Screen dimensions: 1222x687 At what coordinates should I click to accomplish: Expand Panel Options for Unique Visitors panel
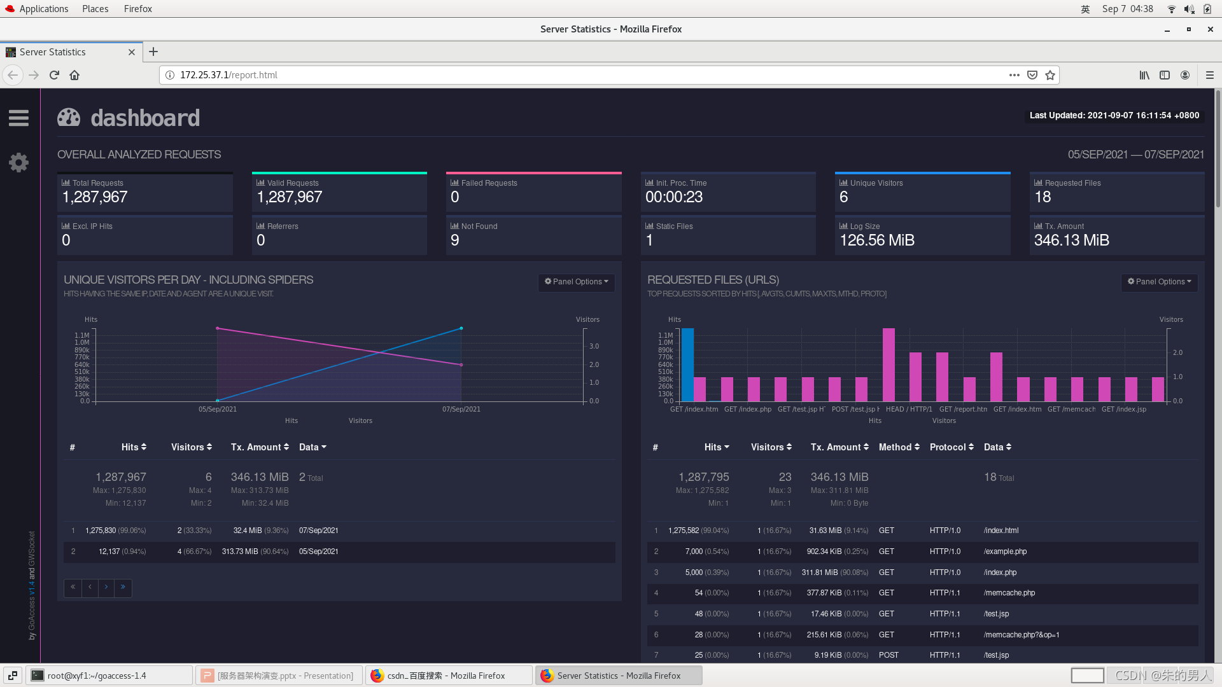click(x=577, y=282)
